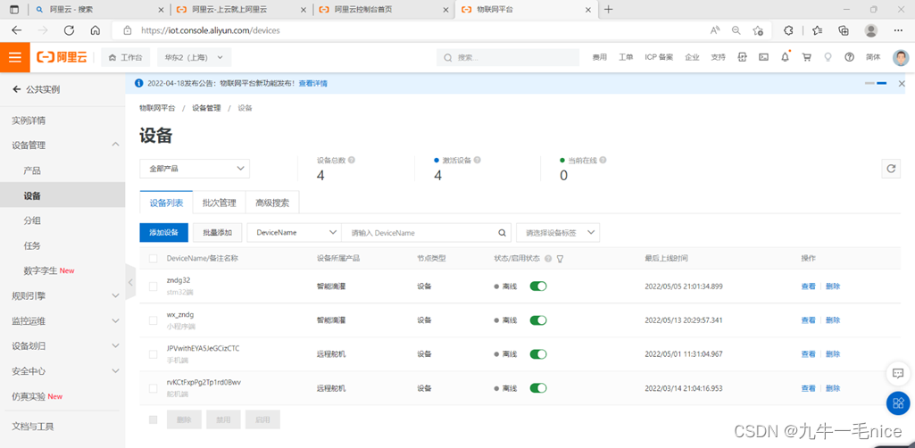Switch to 批次管理 tab
This screenshot has width=915, height=448.
(x=219, y=203)
